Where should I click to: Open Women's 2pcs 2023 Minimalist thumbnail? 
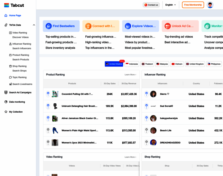(55, 143)
